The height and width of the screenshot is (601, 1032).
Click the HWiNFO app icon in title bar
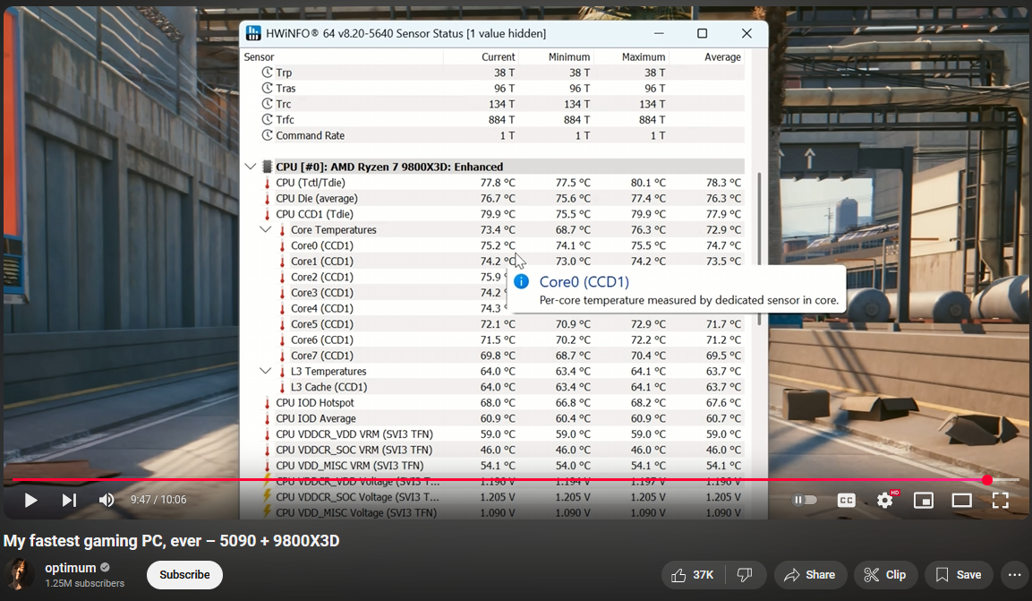pyautogui.click(x=253, y=33)
